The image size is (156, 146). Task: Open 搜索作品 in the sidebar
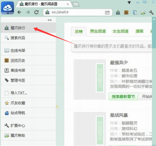pos(28,38)
